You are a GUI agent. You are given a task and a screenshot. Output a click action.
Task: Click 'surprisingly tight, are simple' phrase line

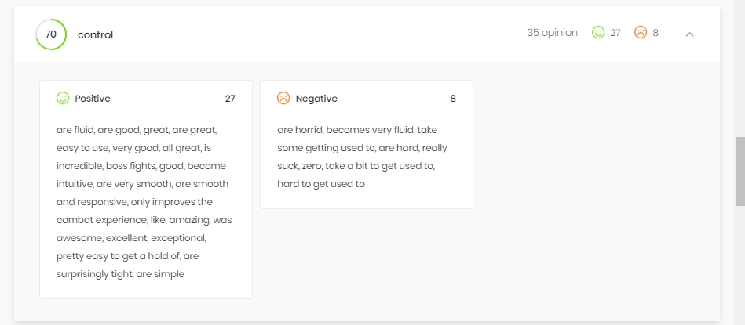(120, 274)
